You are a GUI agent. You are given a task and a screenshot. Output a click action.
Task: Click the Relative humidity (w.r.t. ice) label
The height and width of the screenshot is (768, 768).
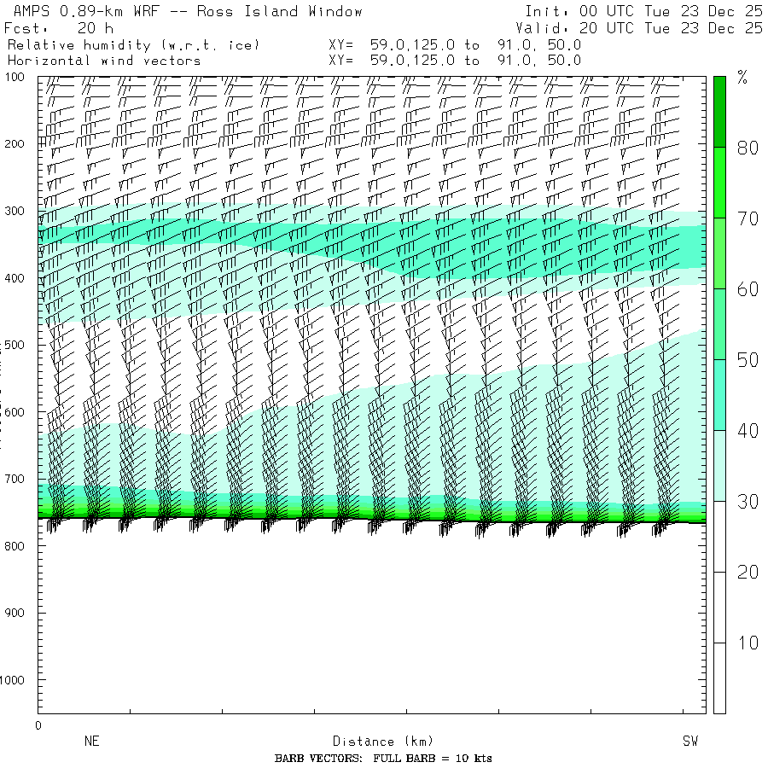pos(133,44)
